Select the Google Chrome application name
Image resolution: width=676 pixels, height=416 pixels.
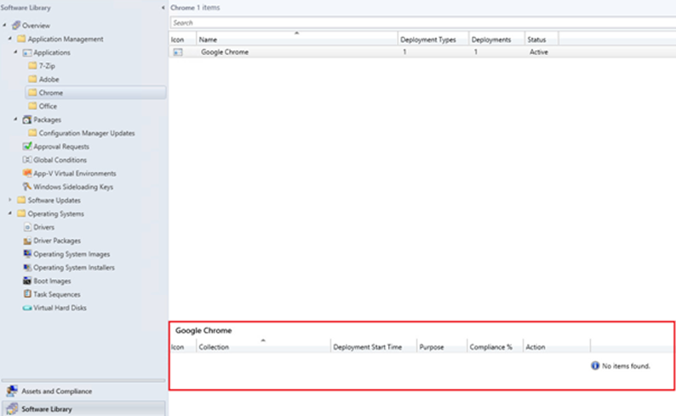click(225, 52)
